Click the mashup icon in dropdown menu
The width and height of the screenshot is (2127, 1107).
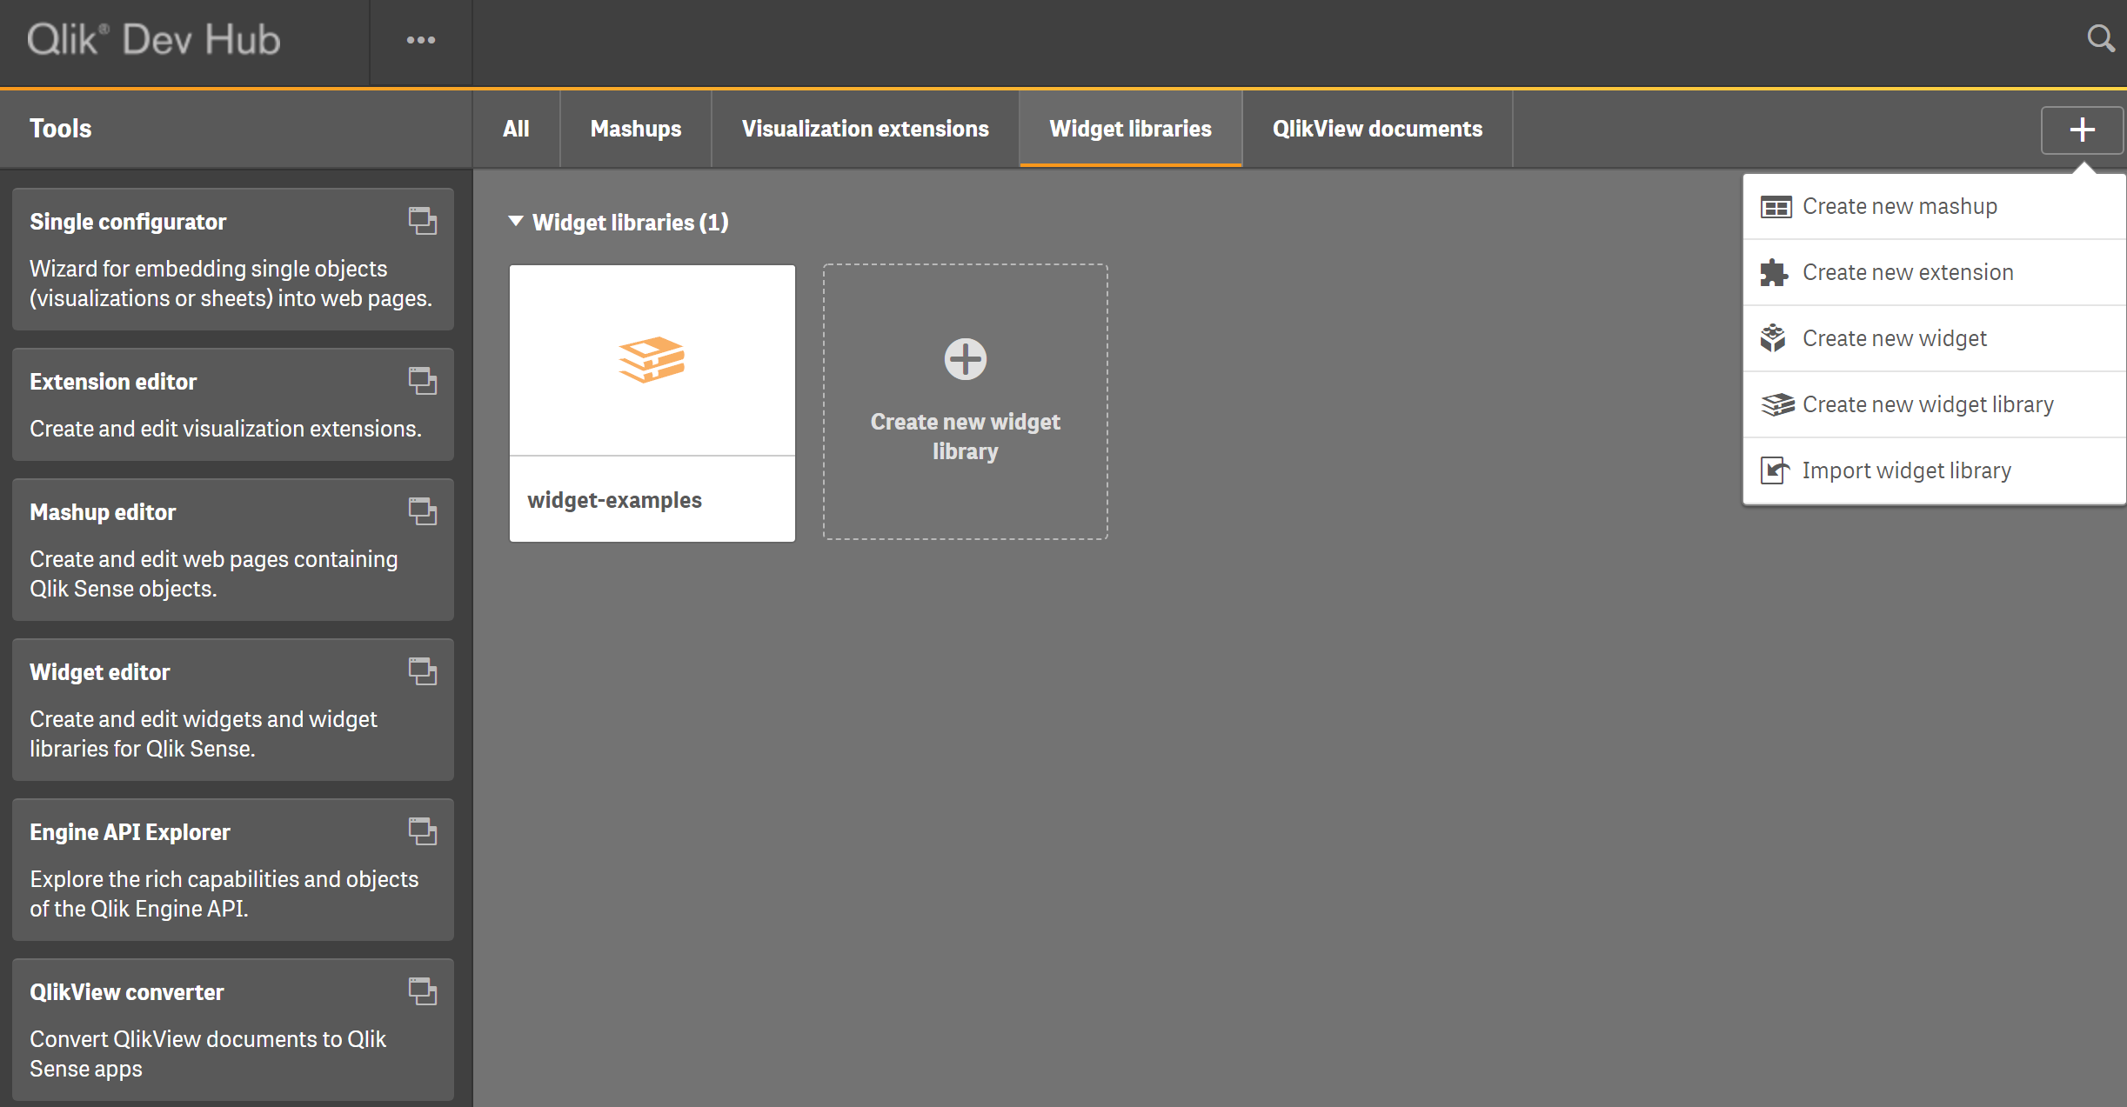tap(1776, 207)
